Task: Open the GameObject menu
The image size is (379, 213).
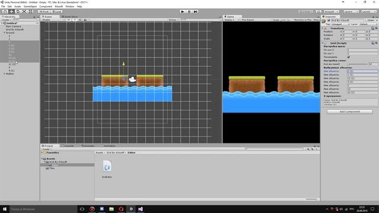Action: click(30, 7)
